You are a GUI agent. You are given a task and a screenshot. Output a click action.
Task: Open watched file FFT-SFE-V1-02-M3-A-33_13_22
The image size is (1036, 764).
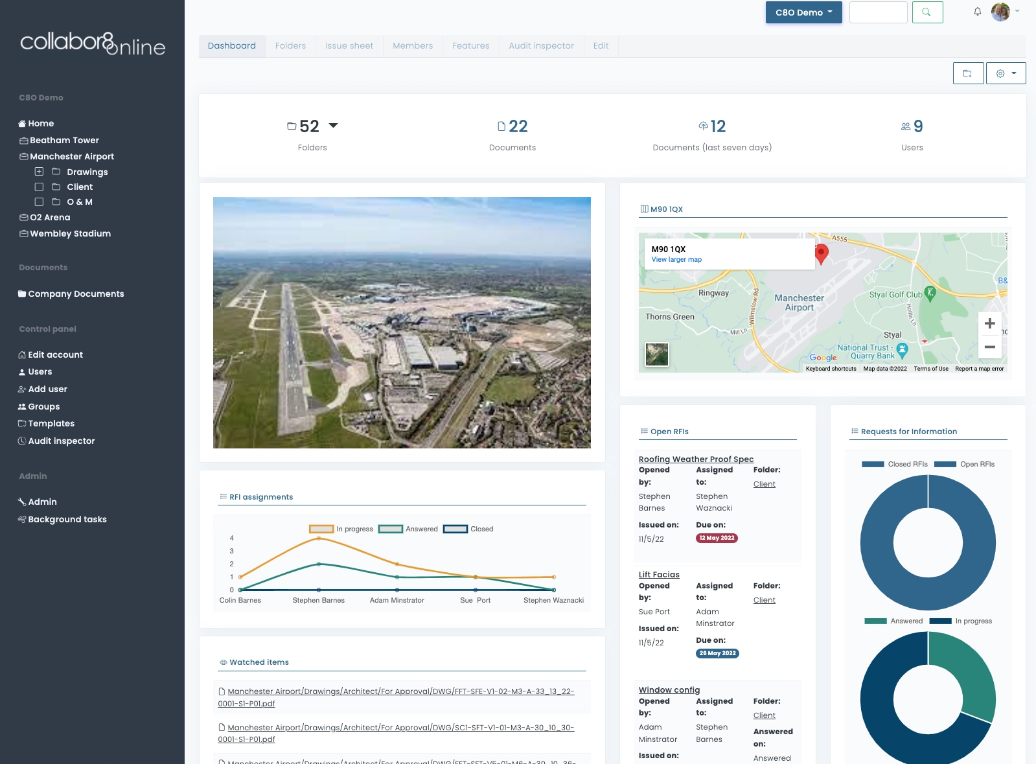point(396,697)
